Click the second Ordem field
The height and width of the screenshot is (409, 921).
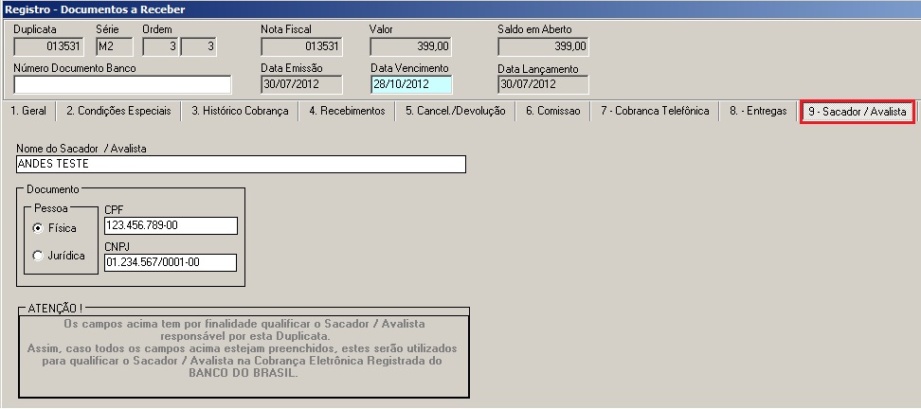(199, 47)
